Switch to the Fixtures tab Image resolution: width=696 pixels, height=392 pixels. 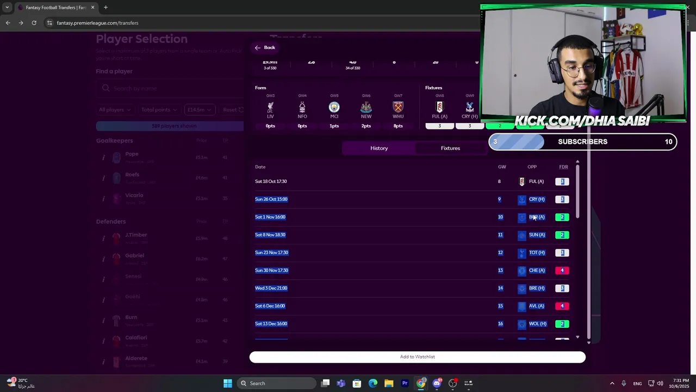[450, 148]
